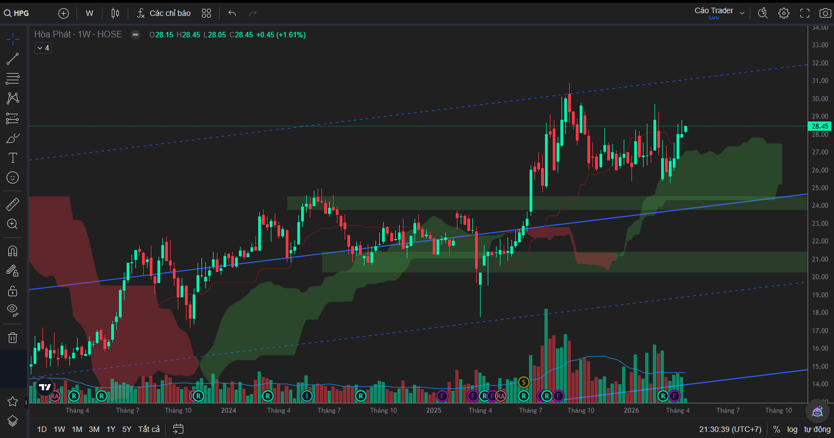Select the zoom in magnifier tool
The height and width of the screenshot is (438, 834).
point(13,224)
